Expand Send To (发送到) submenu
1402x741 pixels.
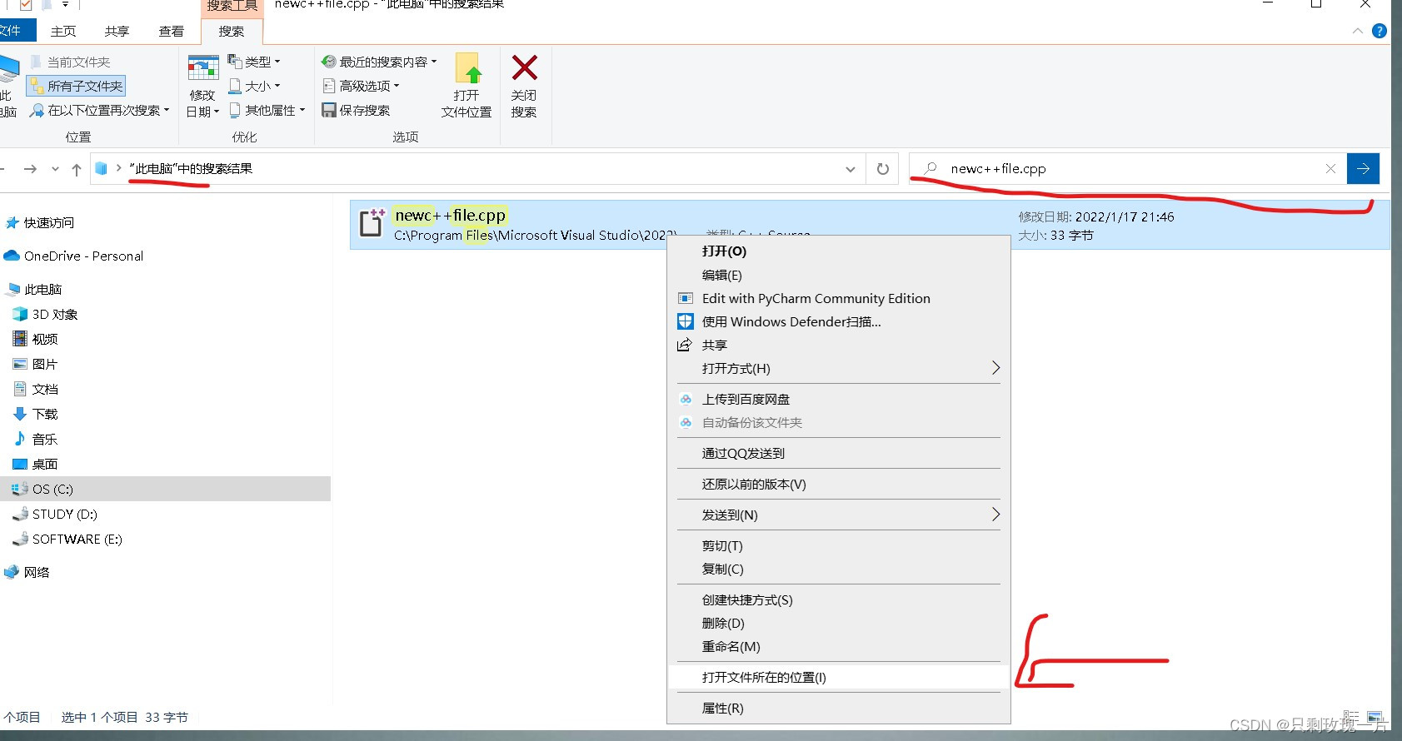[x=839, y=515]
